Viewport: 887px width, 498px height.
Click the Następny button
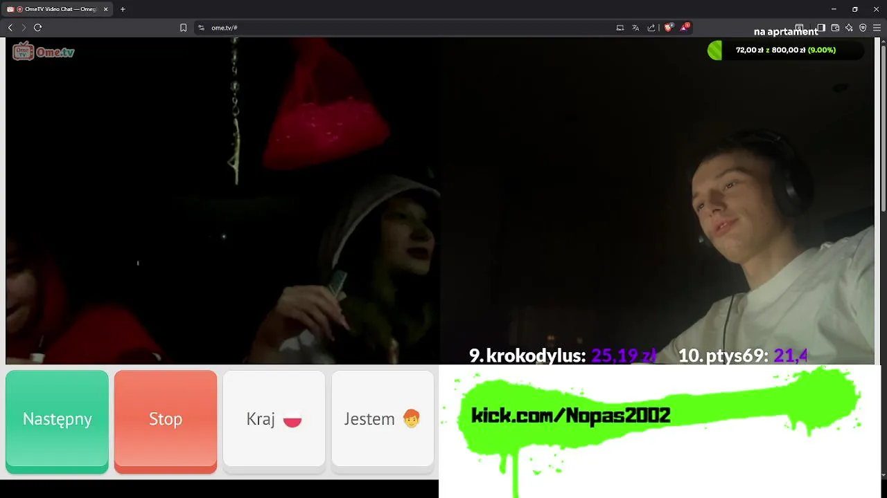[57, 421]
